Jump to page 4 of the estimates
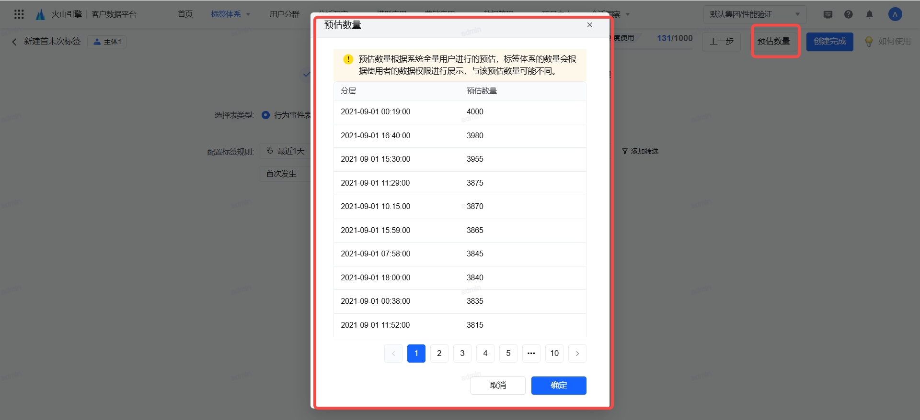920x420 pixels. tap(485, 354)
